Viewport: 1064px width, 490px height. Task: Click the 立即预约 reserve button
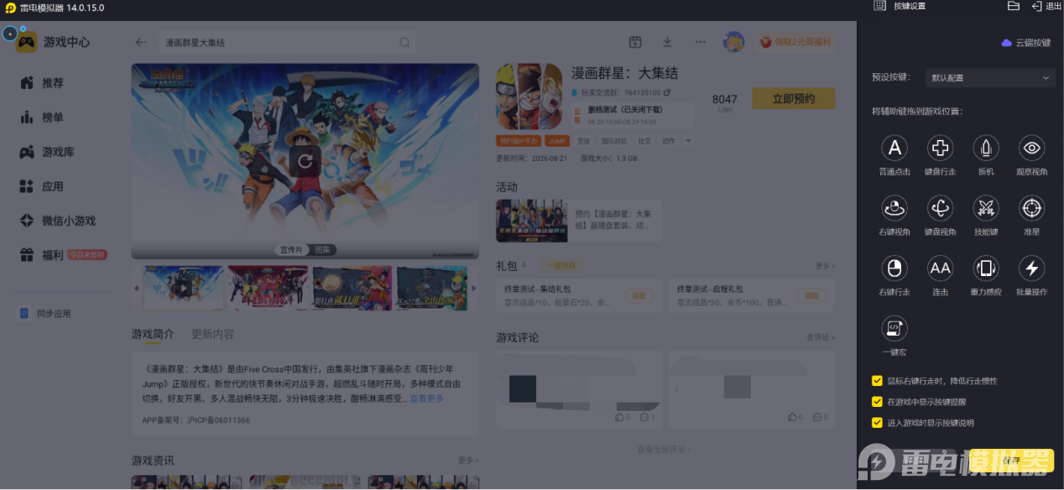click(x=793, y=98)
